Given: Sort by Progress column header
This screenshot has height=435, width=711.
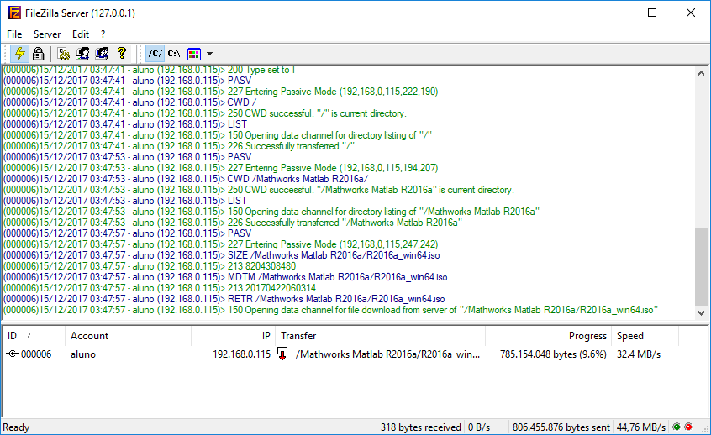Looking at the screenshot, I should click(x=548, y=336).
